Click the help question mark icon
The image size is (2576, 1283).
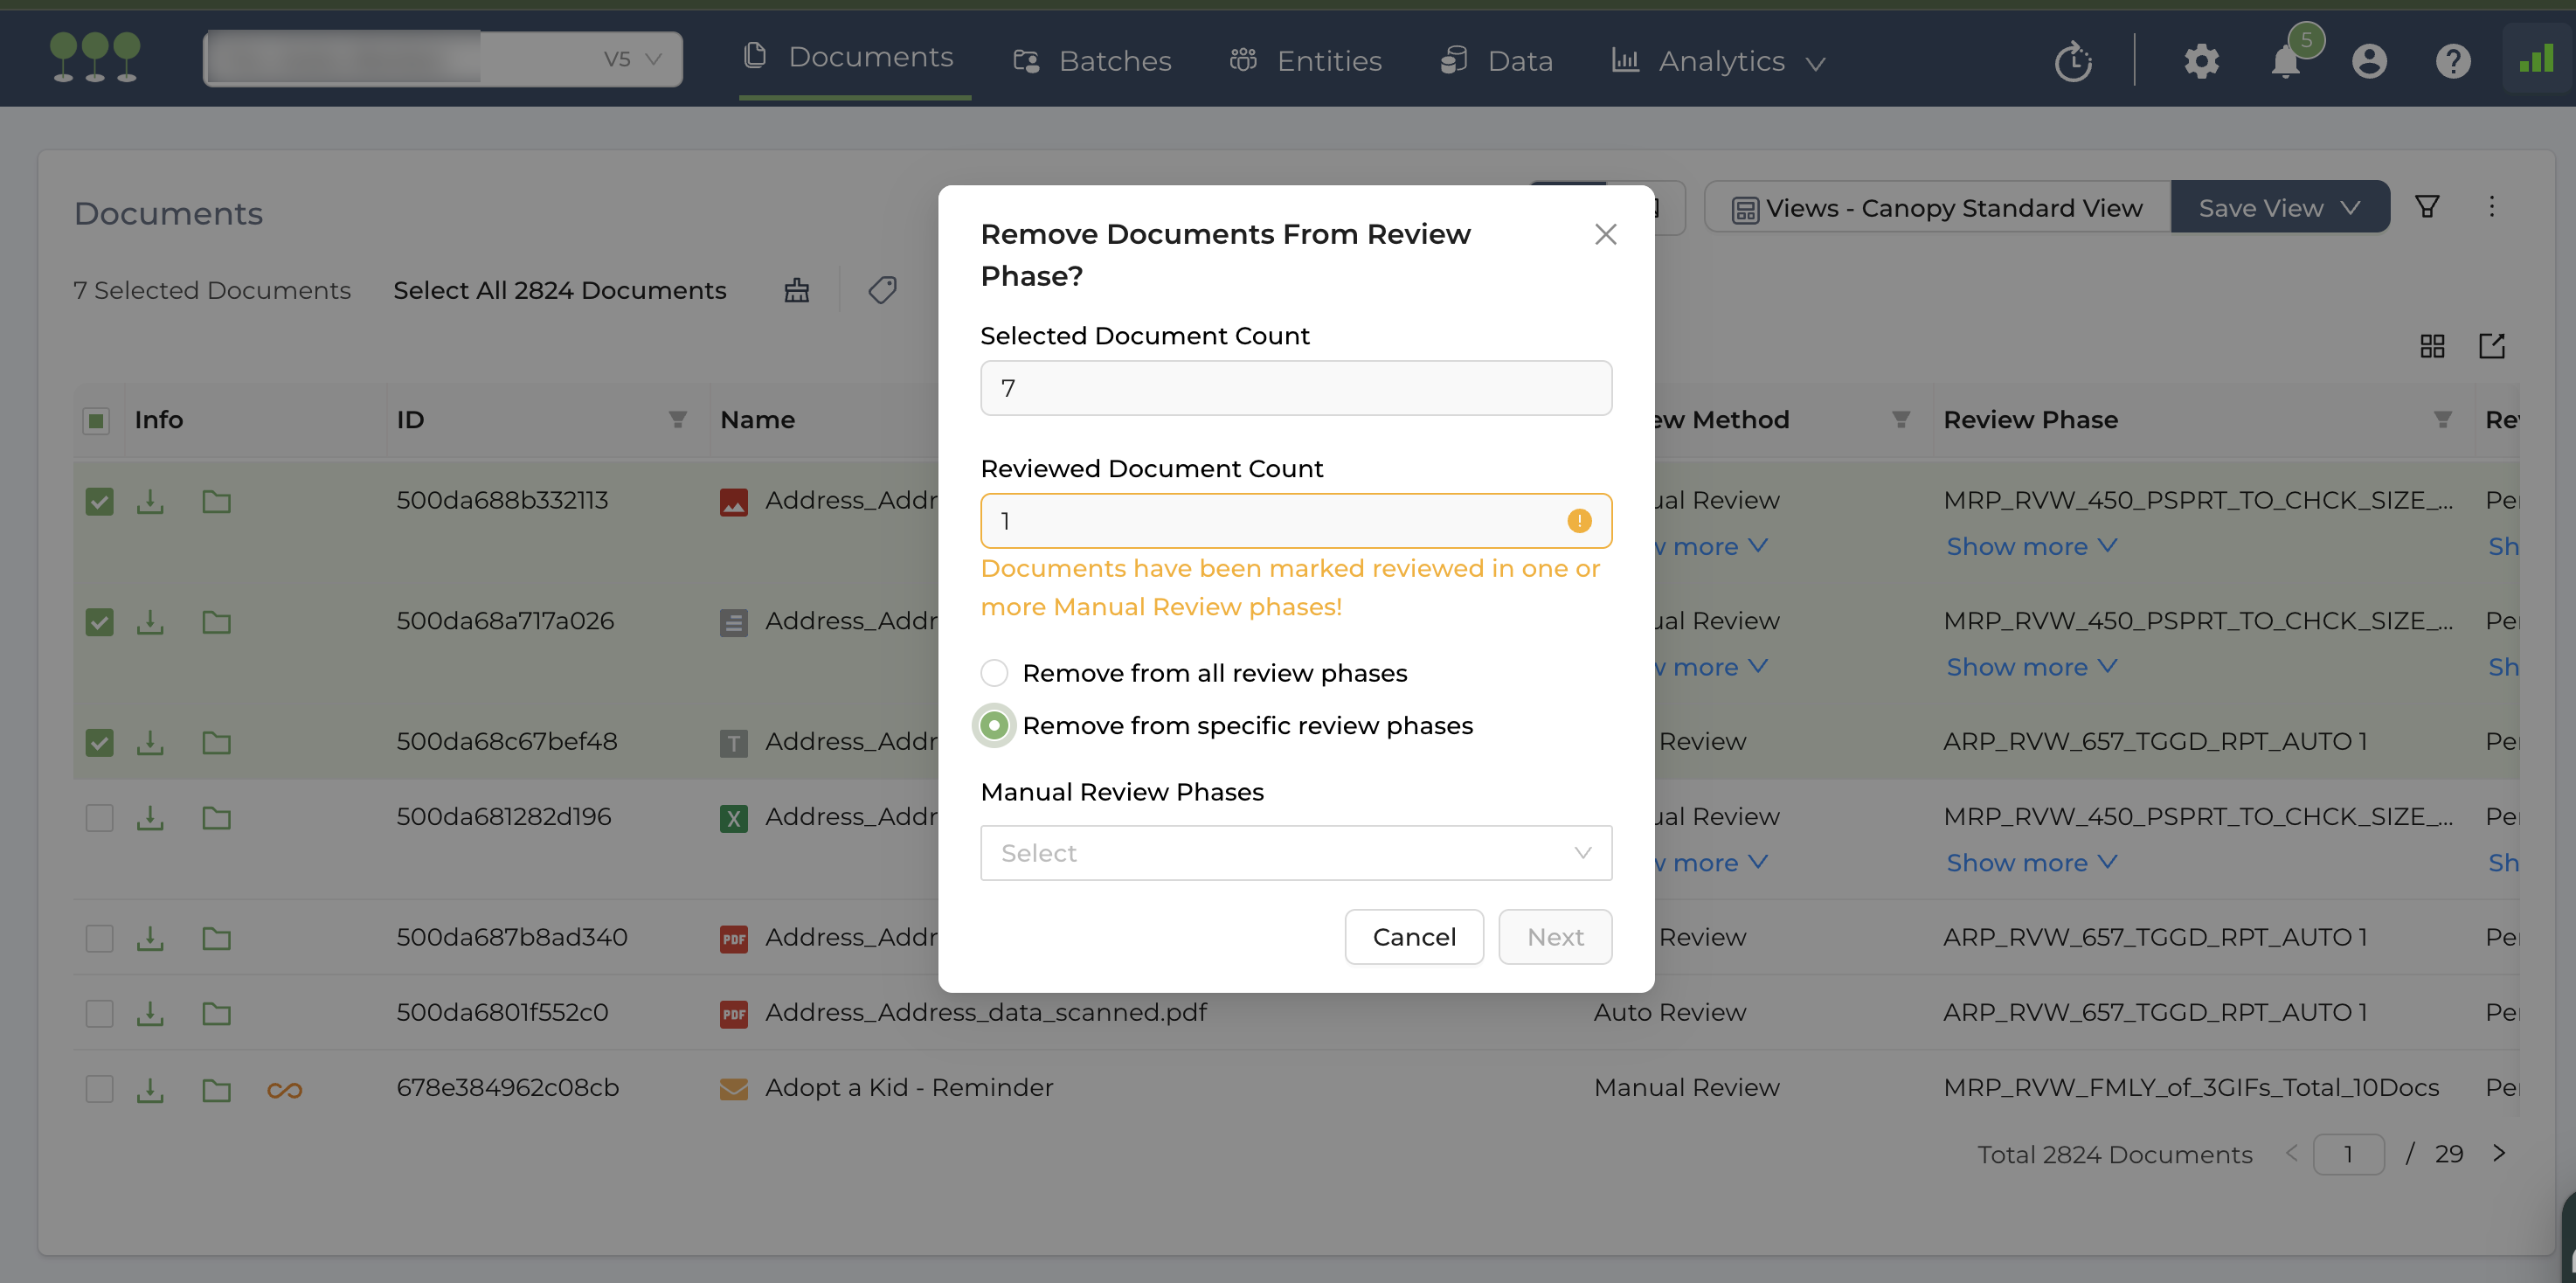click(x=2452, y=62)
